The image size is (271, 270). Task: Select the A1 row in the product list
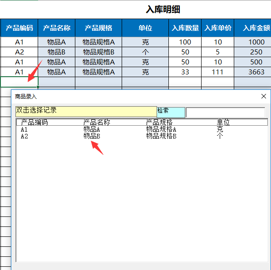pyautogui.click(x=142, y=129)
